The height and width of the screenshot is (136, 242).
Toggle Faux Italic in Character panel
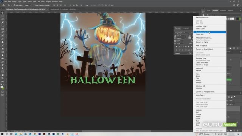click(x=180, y=46)
